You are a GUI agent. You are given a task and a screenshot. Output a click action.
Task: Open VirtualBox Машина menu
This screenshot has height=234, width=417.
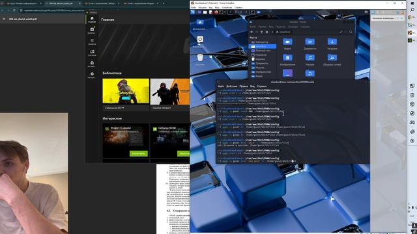(203, 7)
